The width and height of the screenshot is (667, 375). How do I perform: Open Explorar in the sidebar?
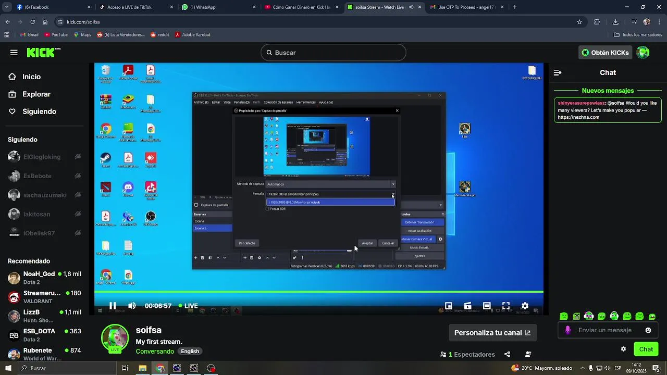click(36, 94)
